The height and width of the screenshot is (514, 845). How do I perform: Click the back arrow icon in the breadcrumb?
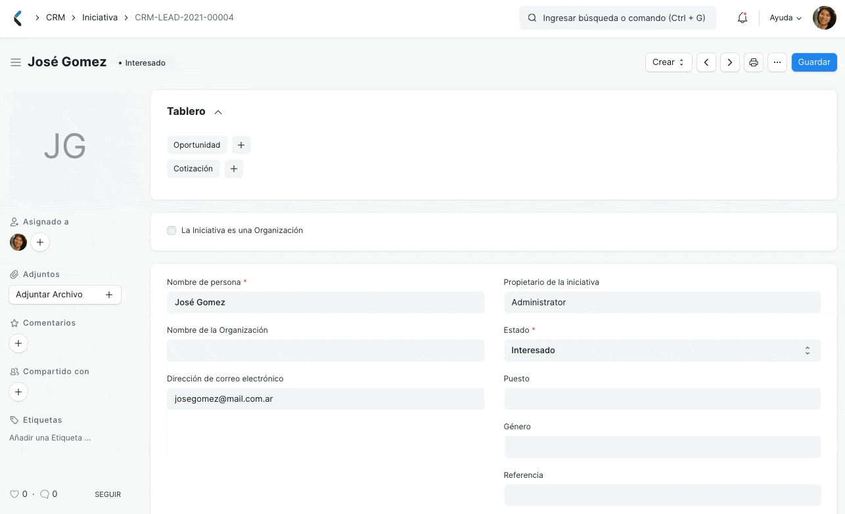(x=18, y=18)
